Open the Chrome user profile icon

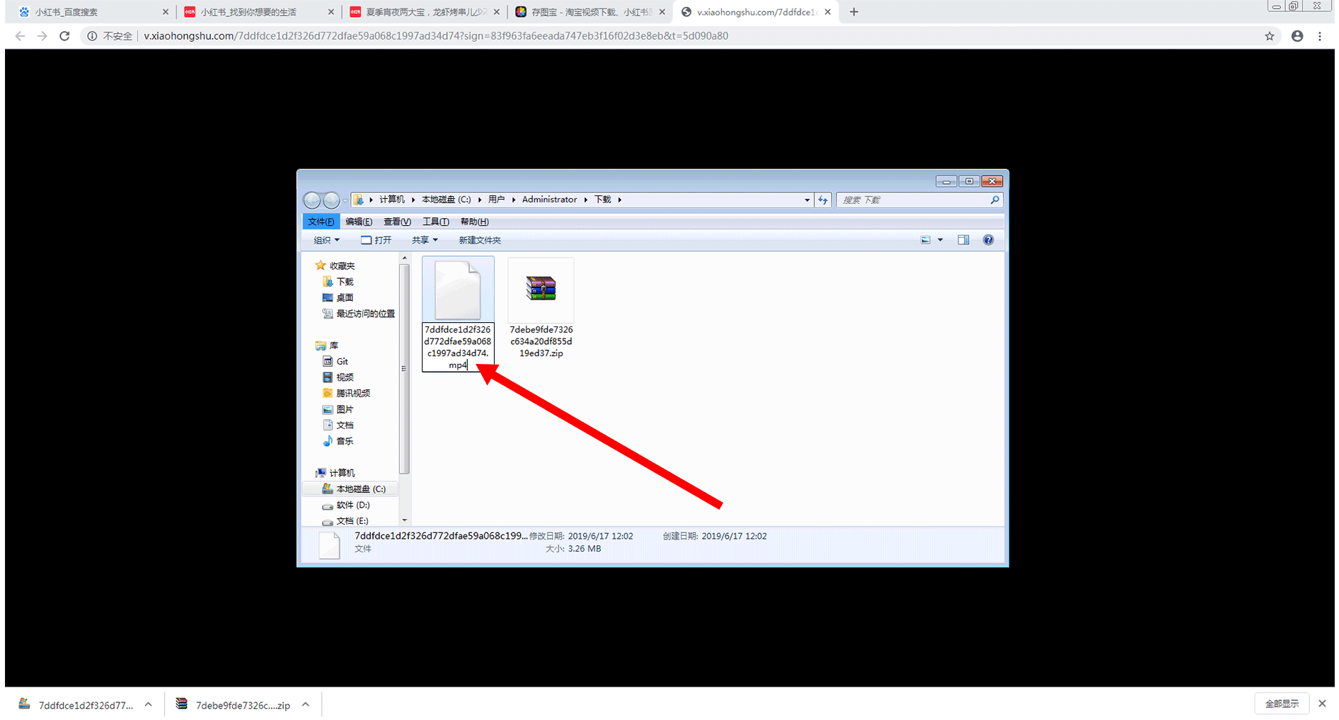pyautogui.click(x=1297, y=36)
